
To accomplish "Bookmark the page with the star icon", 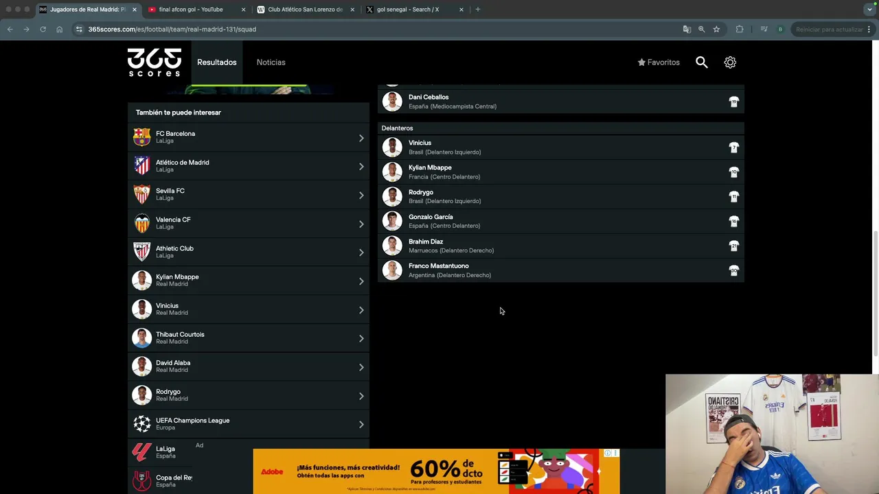I will tap(716, 30).
